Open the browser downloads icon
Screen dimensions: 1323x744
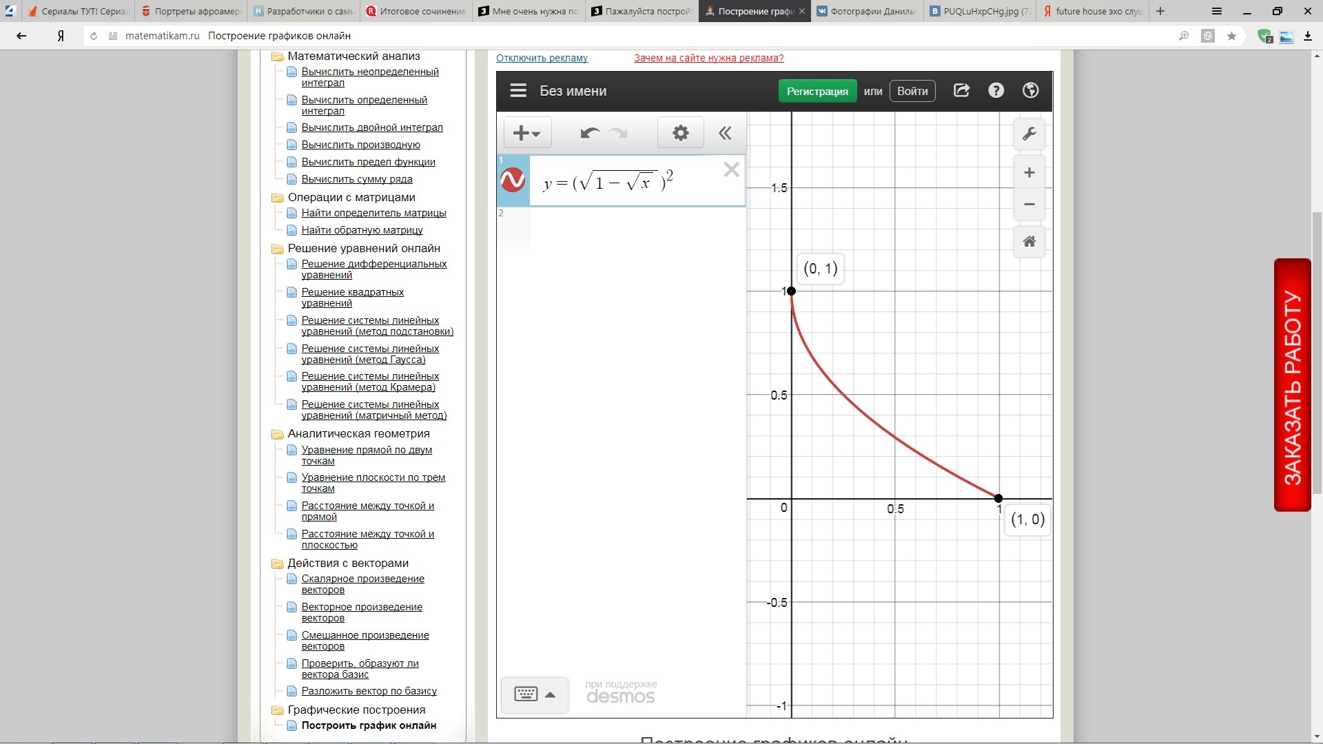(x=1308, y=36)
